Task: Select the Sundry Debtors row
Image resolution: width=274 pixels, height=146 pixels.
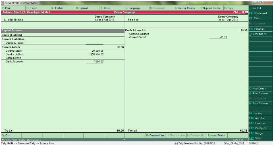Action: click(x=63, y=55)
